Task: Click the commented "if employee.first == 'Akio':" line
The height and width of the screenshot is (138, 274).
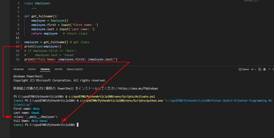Action: [51, 51]
